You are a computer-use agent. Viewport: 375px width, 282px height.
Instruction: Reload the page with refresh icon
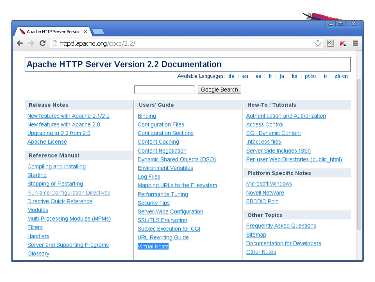[x=42, y=43]
